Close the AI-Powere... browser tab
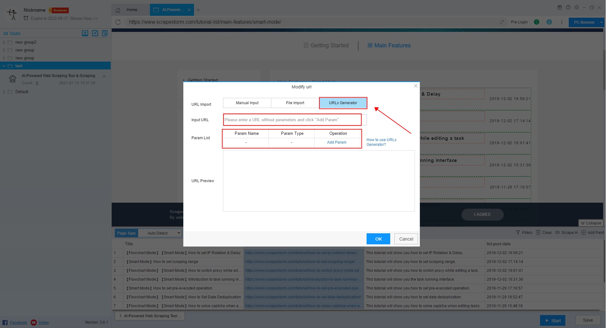The image size is (606, 328). tap(189, 10)
